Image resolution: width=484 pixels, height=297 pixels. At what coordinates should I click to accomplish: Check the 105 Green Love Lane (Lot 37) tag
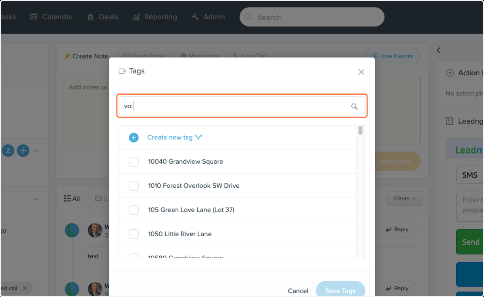tap(134, 210)
